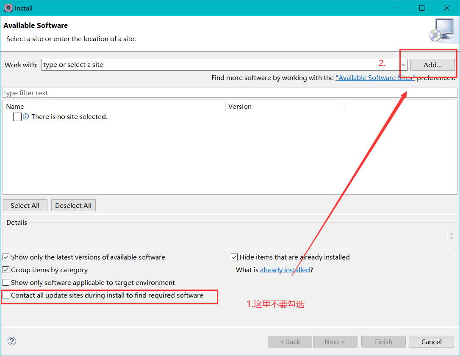Open the 'Work with' site dropdown arrow
The height and width of the screenshot is (356, 460).
[404, 65]
